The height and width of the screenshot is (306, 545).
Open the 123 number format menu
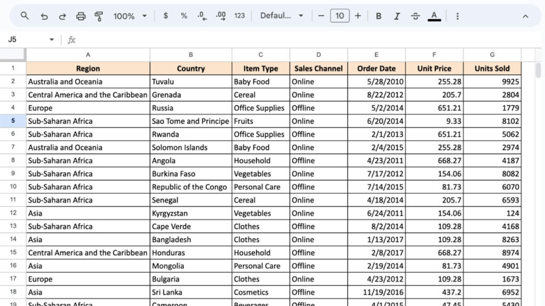coord(240,16)
